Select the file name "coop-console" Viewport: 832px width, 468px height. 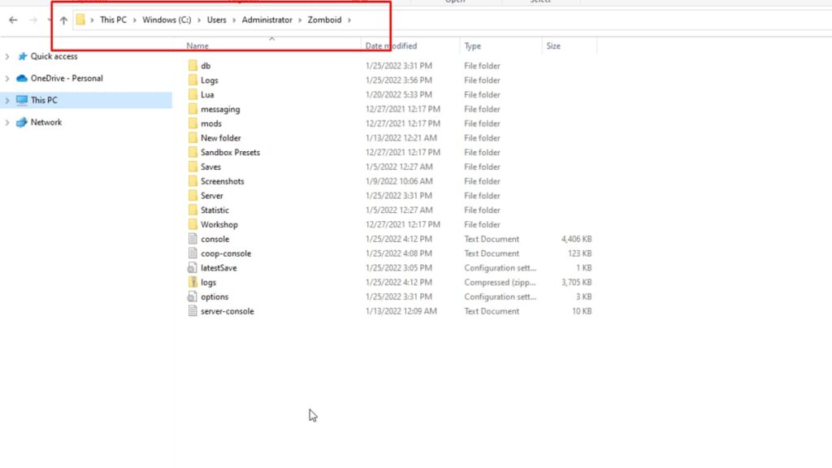point(226,253)
